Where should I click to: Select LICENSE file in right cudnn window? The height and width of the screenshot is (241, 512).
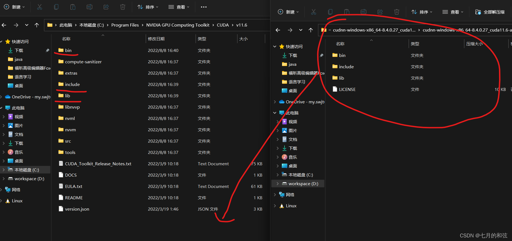pos(347,89)
